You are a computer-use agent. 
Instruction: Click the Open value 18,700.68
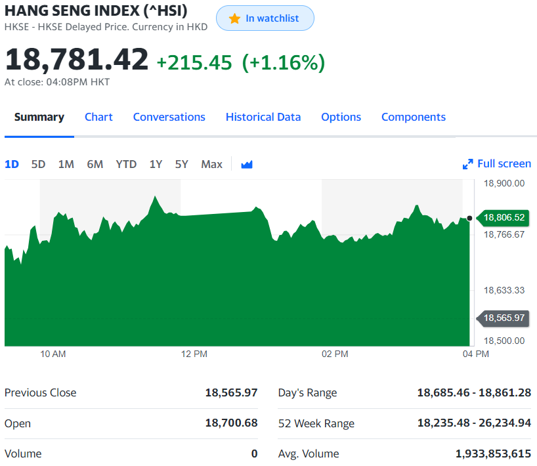pos(231,423)
